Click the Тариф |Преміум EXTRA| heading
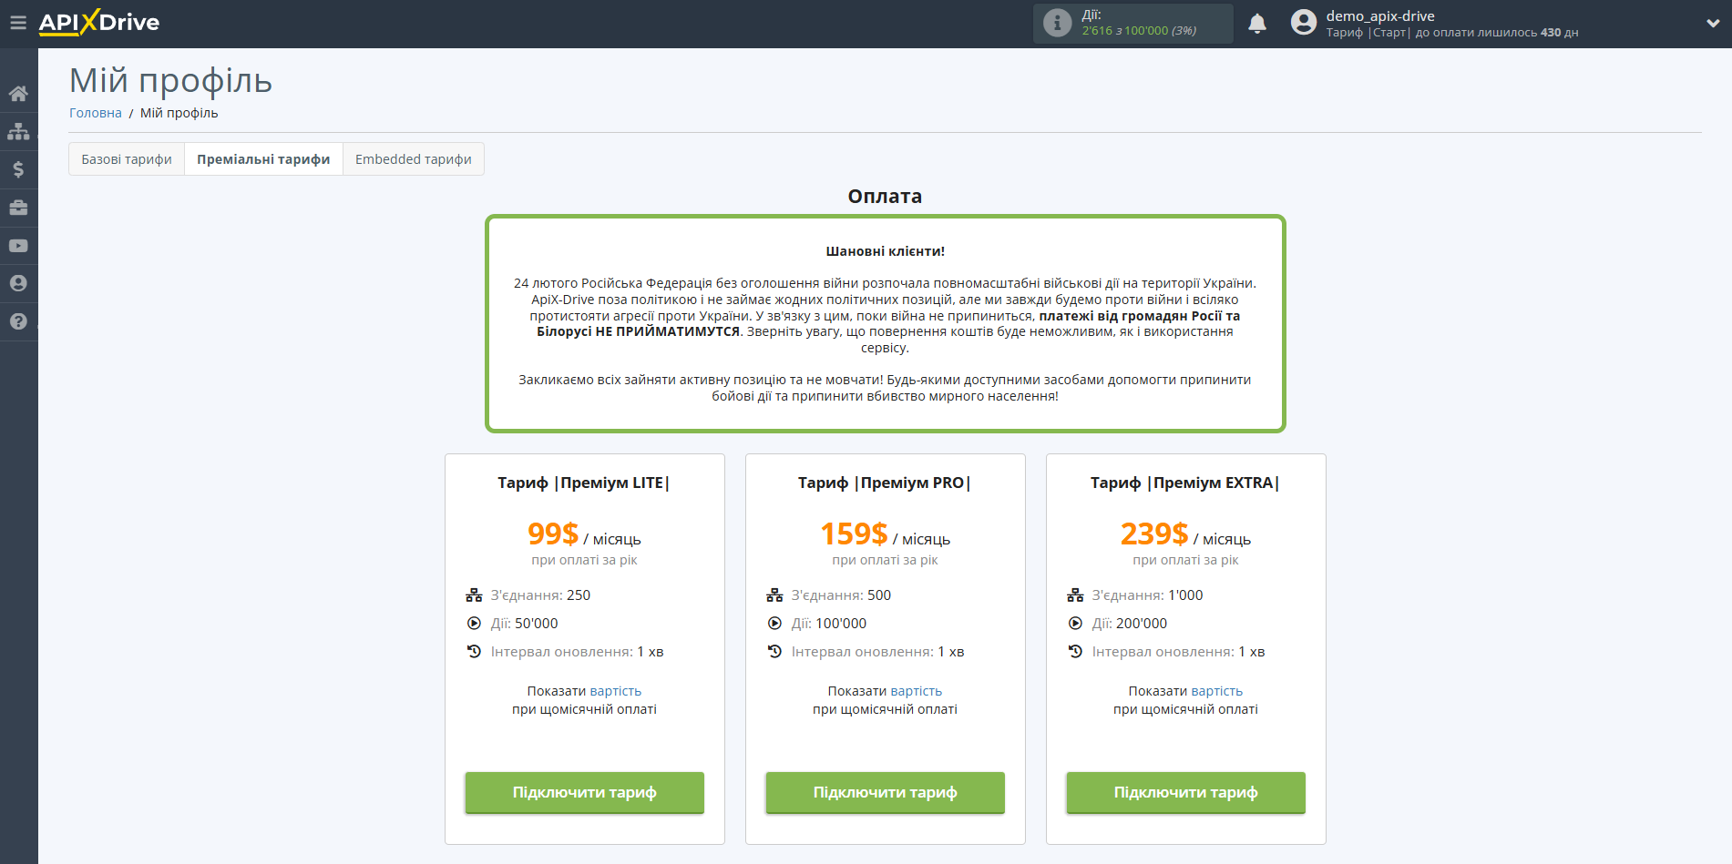This screenshot has width=1732, height=864. pos(1185,483)
